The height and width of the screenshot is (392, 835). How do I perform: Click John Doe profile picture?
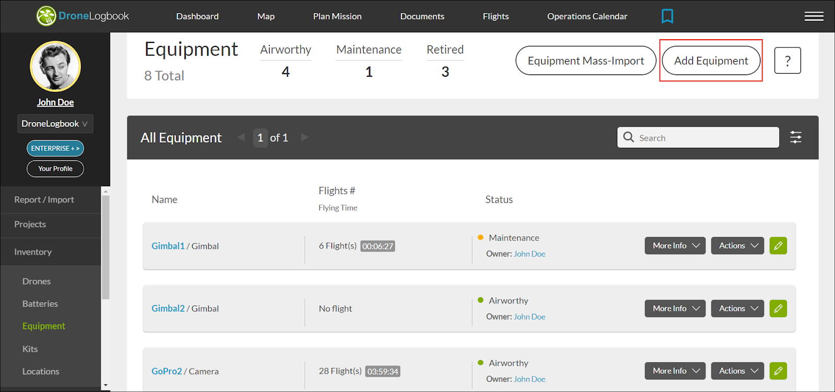click(55, 66)
